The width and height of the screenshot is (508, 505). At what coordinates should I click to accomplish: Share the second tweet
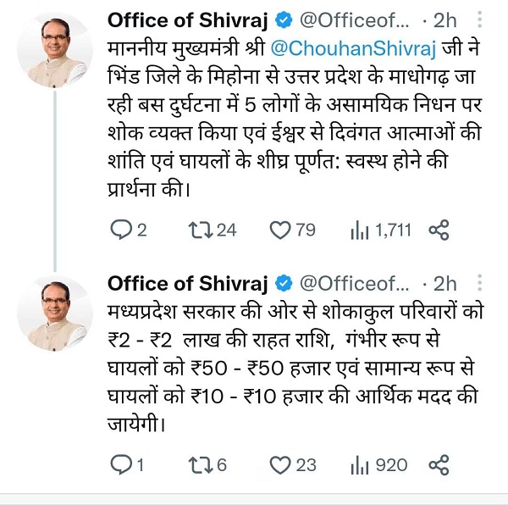[x=439, y=464]
